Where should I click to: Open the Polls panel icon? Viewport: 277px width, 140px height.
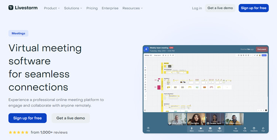click(244, 129)
